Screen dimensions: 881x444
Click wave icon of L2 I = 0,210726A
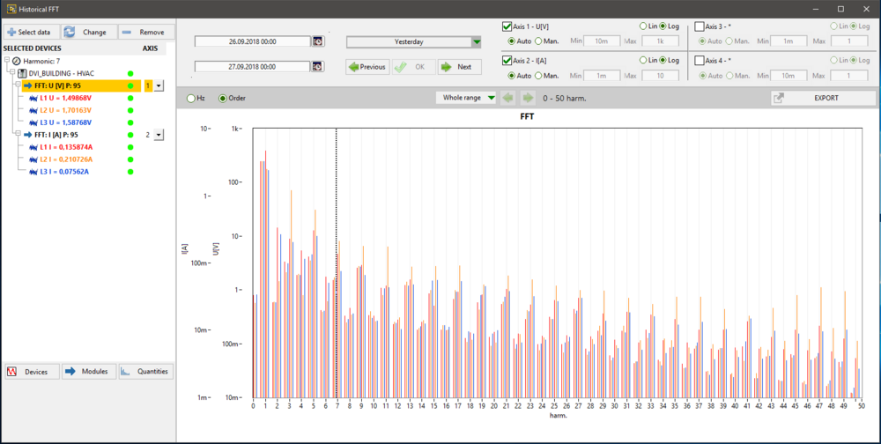coord(33,159)
